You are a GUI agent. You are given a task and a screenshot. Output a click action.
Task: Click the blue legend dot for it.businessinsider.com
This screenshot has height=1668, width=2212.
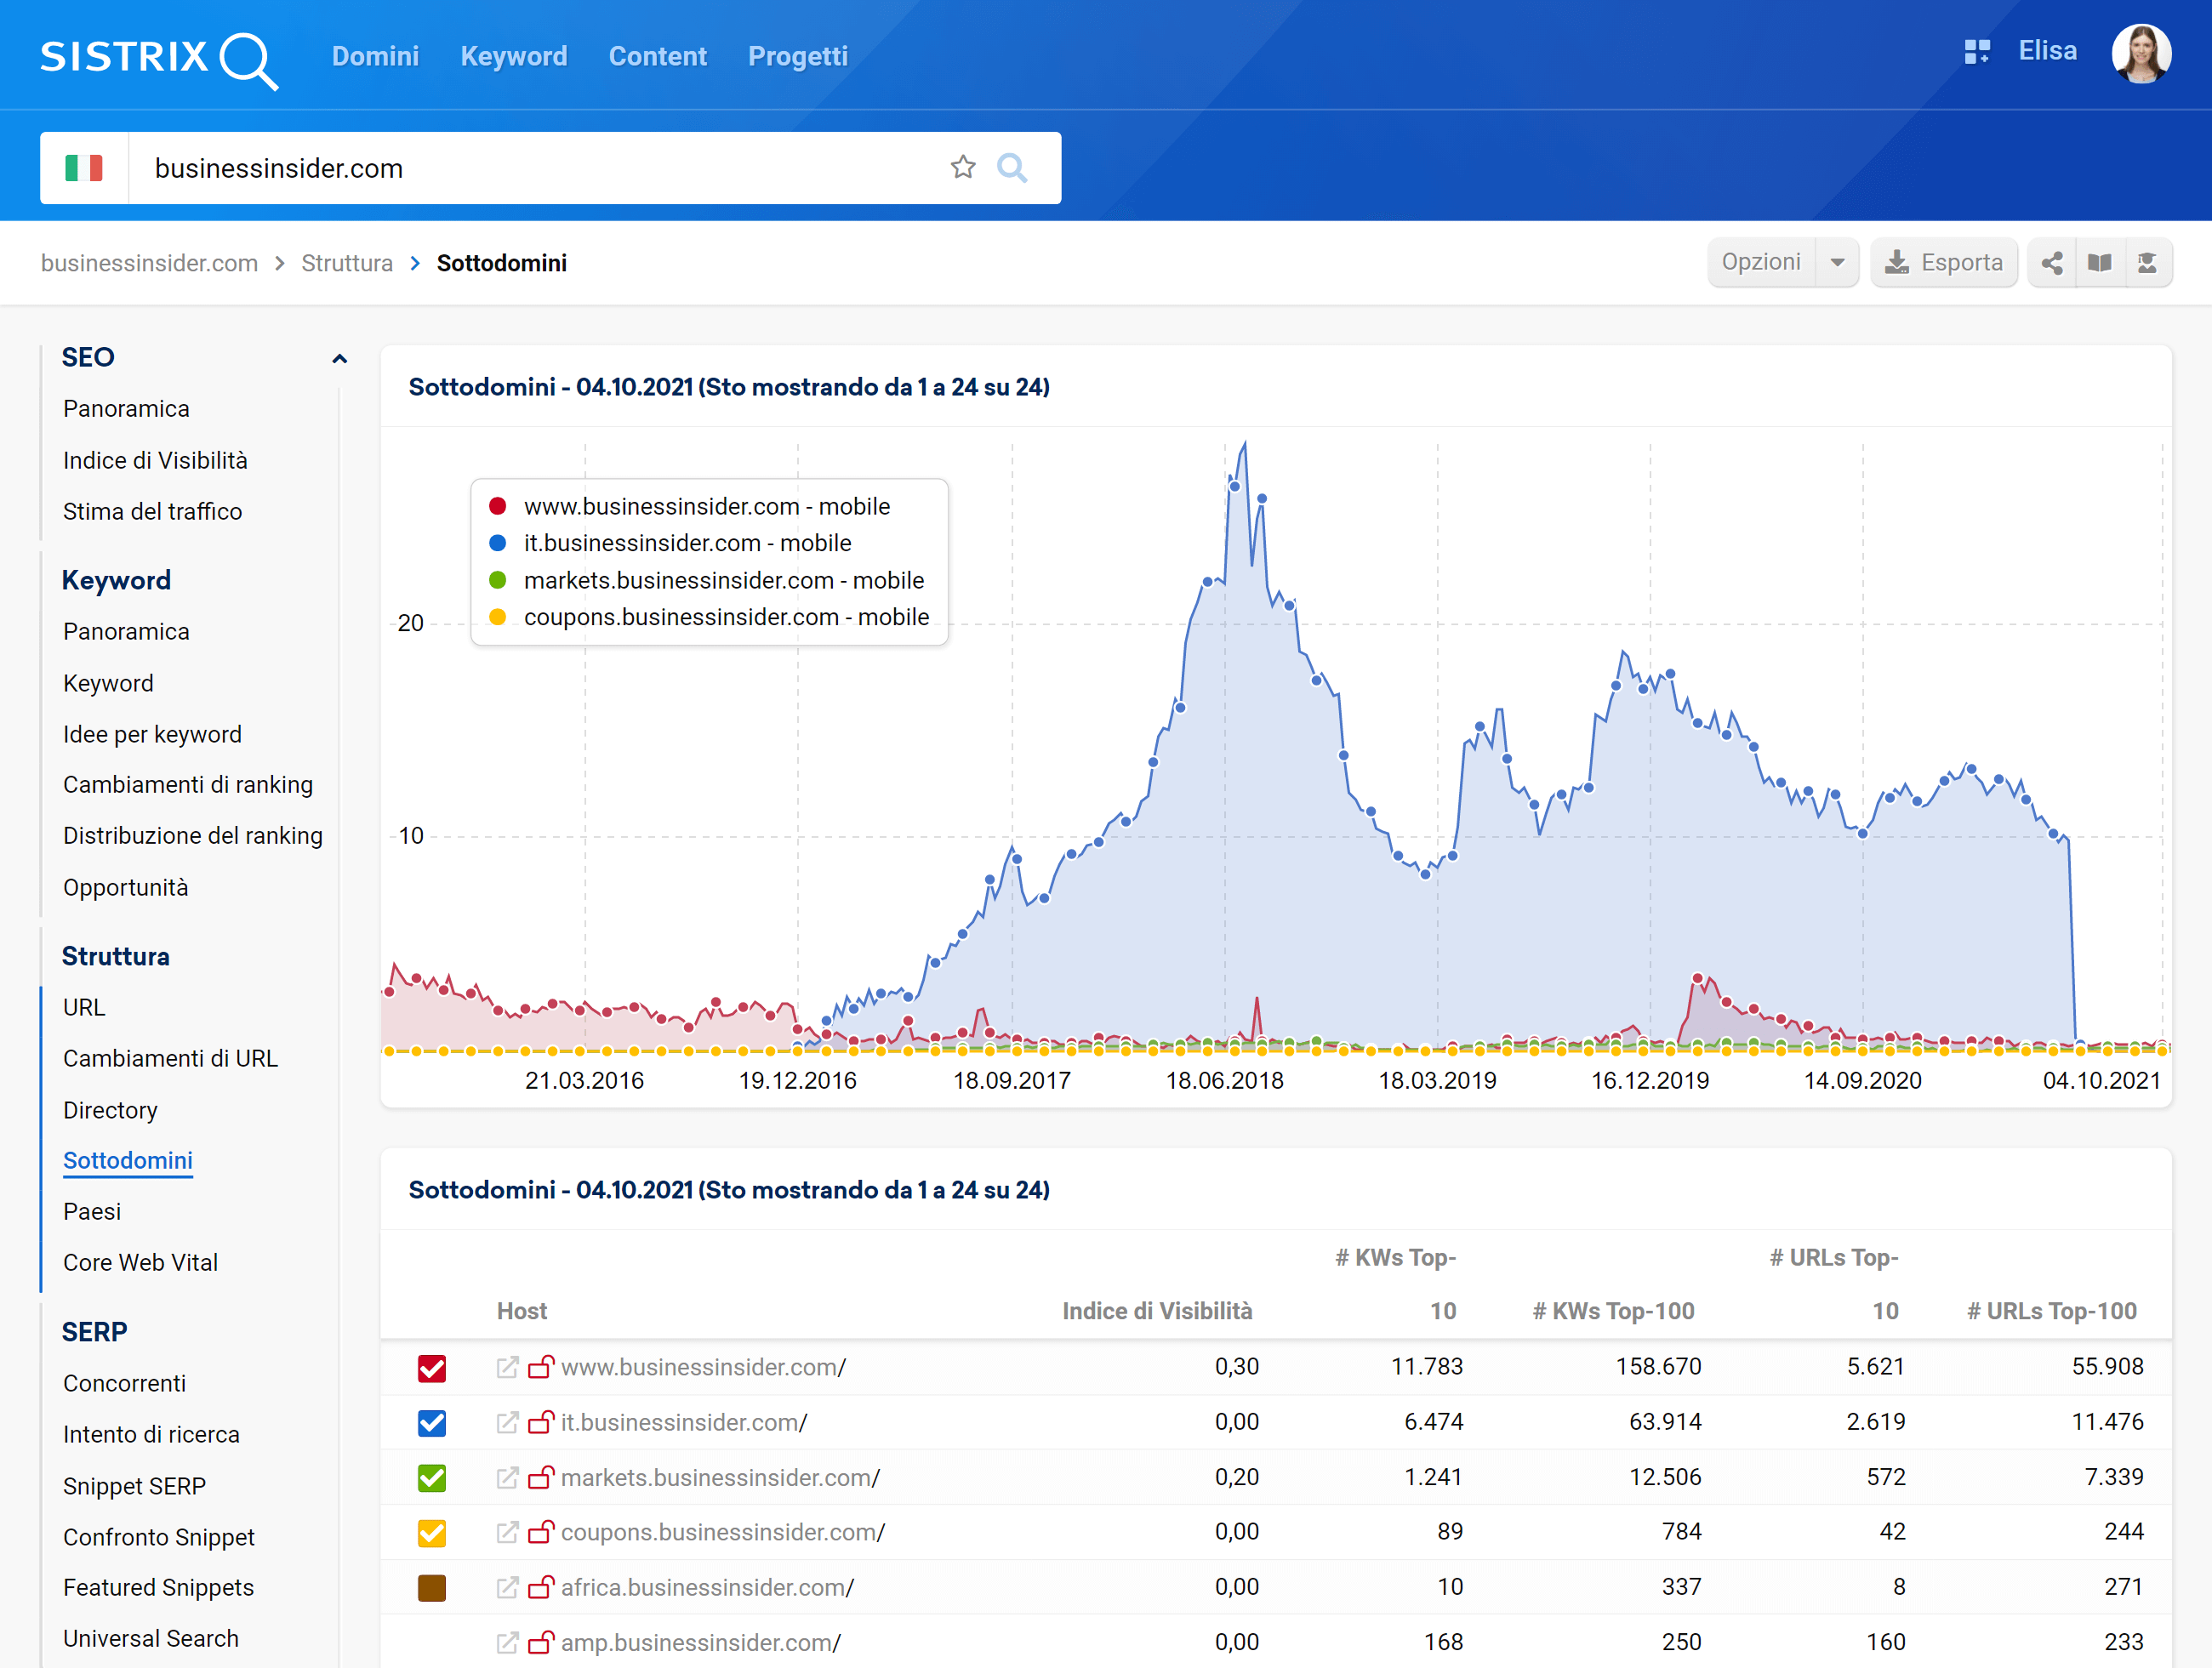point(497,543)
